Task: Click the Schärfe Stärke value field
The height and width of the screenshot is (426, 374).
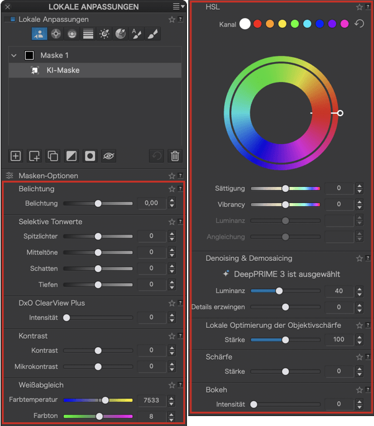Action: coord(339,371)
